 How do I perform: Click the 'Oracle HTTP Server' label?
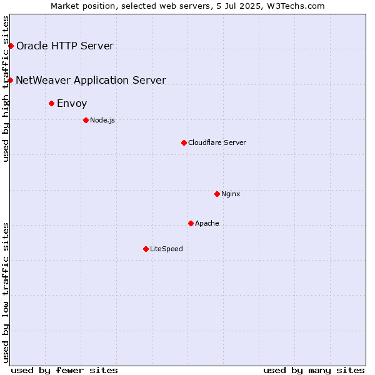[65, 46]
